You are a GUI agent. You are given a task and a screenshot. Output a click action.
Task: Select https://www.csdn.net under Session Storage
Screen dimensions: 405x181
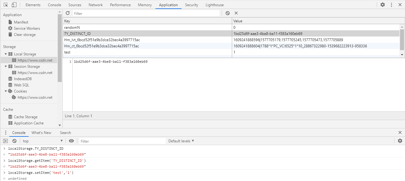[x=35, y=73]
